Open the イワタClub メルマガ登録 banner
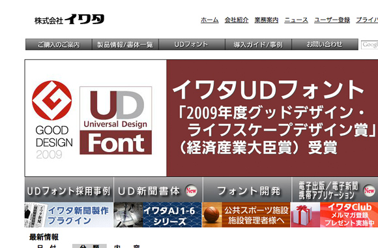The image size is (378, 248). point(334,215)
